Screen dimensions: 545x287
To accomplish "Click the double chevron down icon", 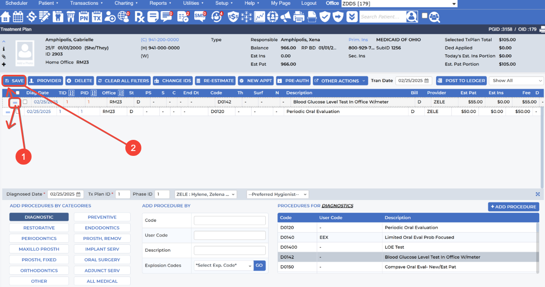I will coord(352,17).
